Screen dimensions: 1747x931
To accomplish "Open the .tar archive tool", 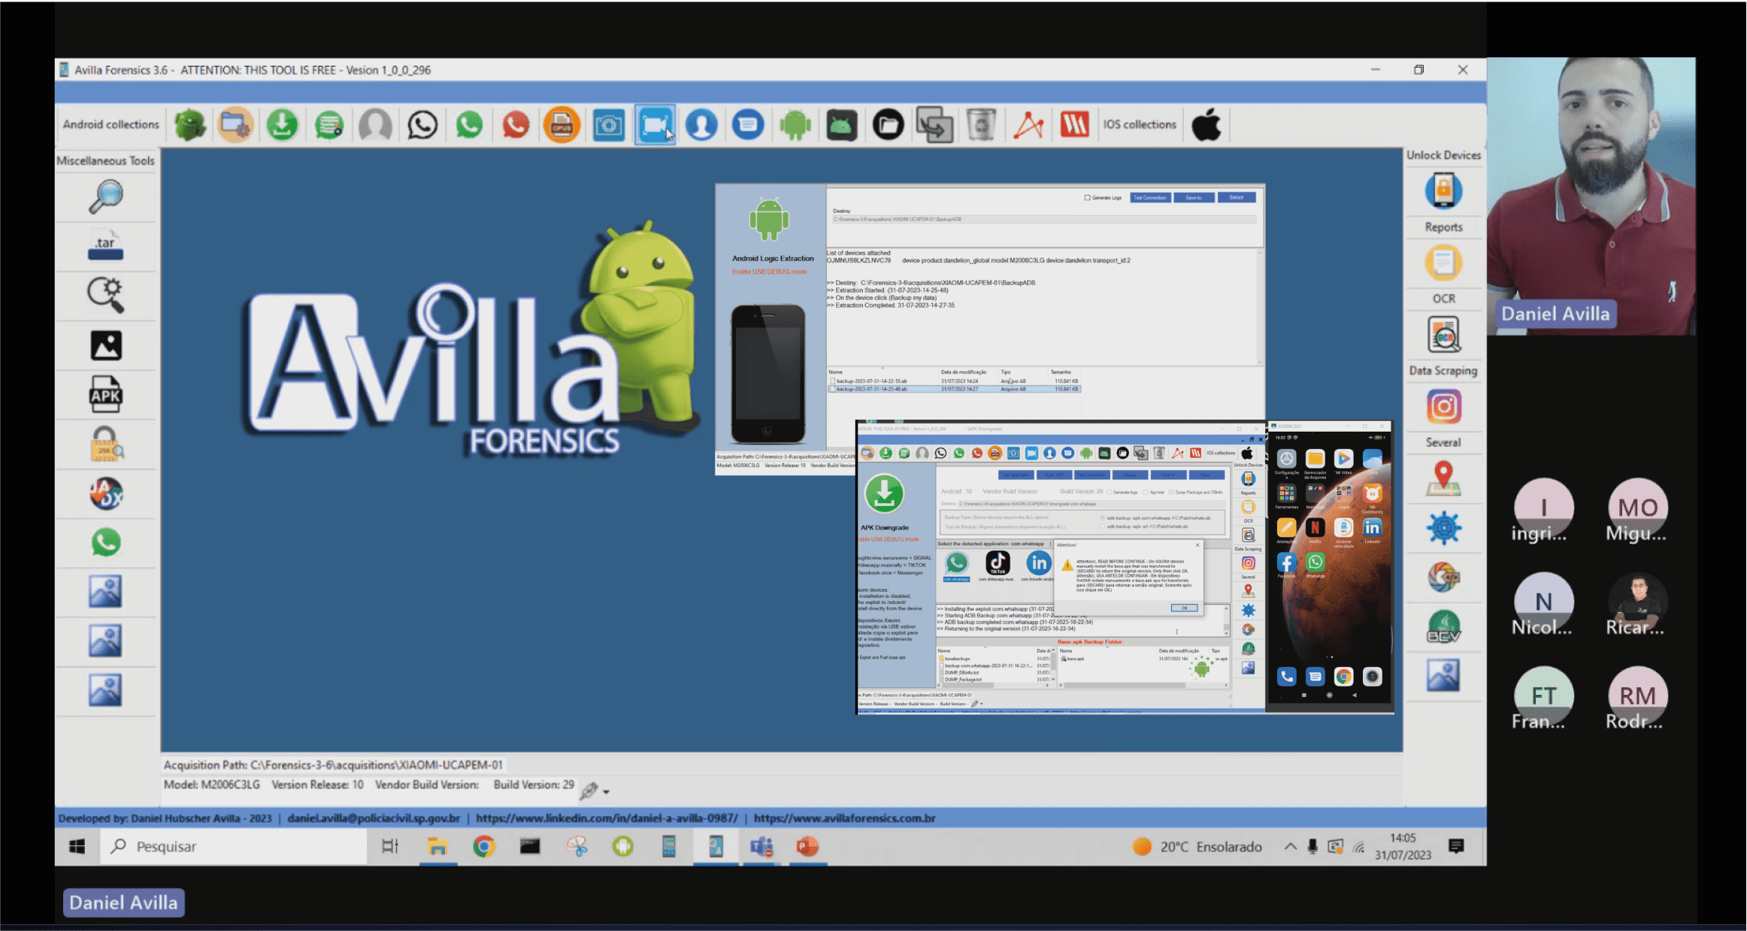I will 106,245.
